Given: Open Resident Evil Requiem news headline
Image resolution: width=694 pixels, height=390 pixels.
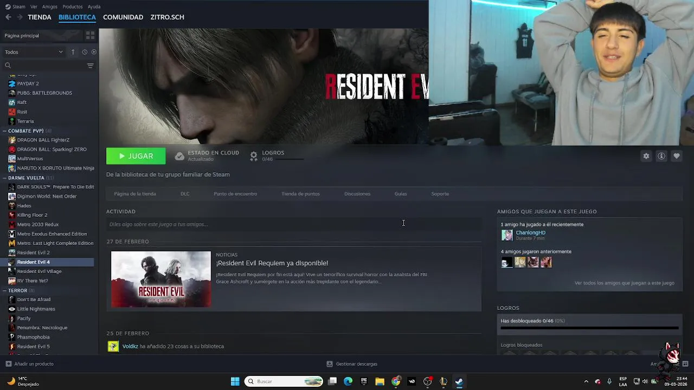Looking at the screenshot, I should [272, 263].
